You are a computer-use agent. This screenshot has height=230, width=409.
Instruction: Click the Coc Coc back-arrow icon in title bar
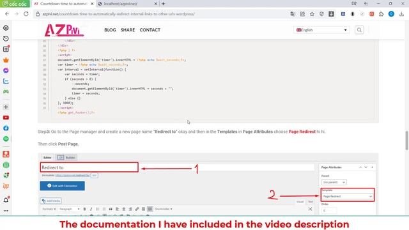[366, 4]
